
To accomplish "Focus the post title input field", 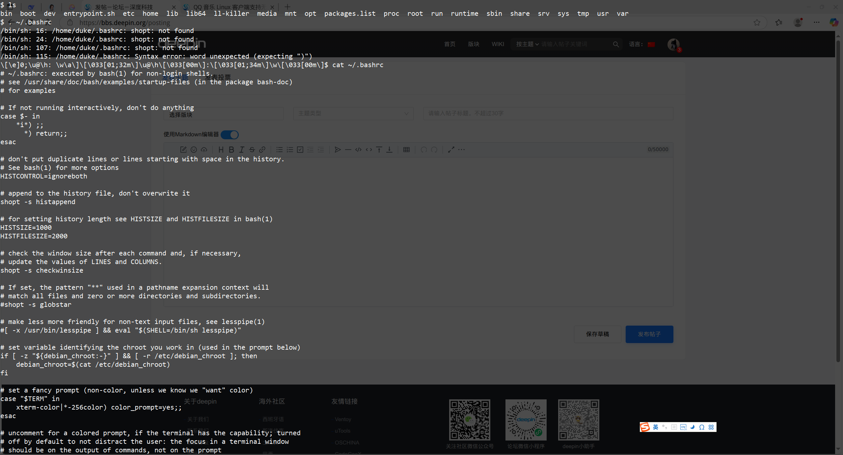I will pyautogui.click(x=548, y=114).
